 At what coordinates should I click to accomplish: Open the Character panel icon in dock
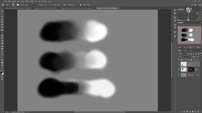175,24
